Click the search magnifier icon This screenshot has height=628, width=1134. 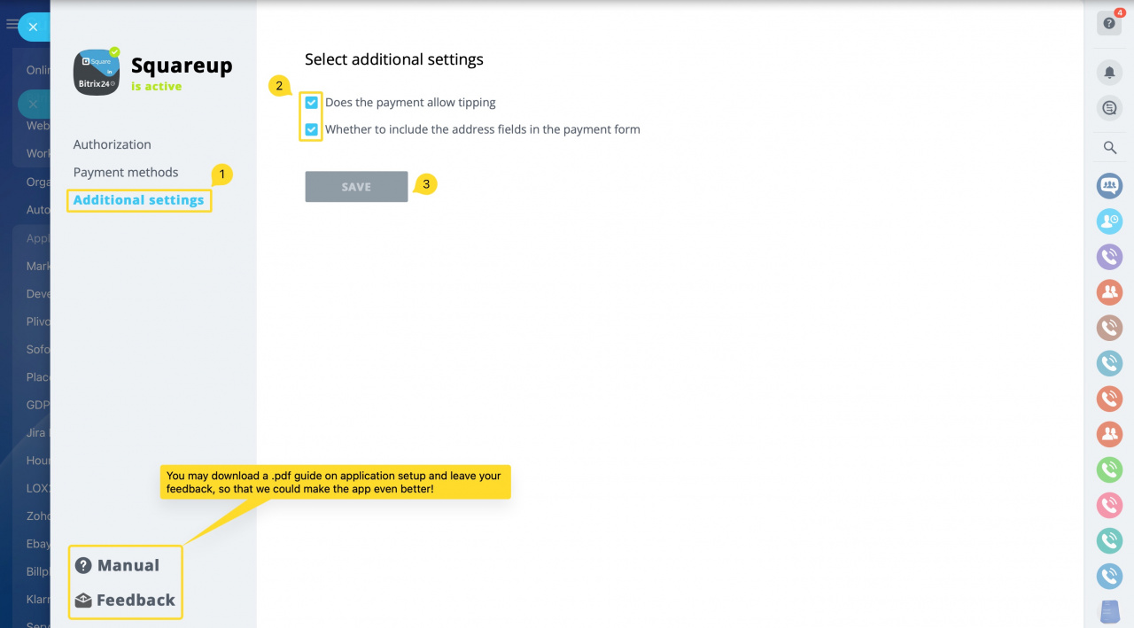pos(1108,147)
